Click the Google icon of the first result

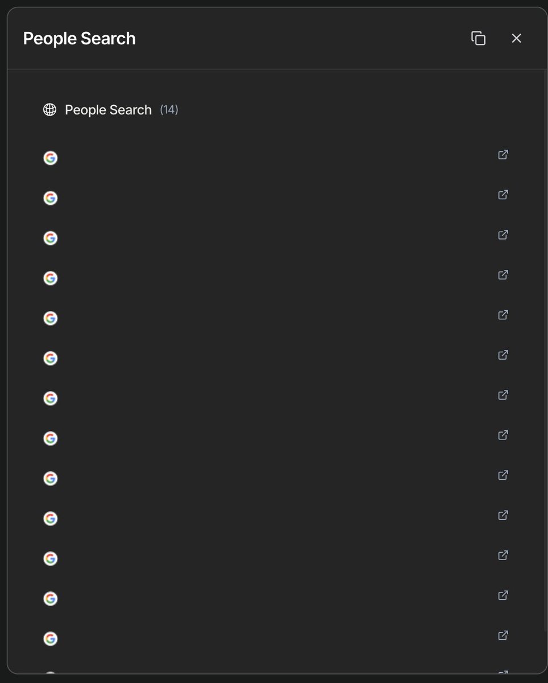tap(51, 158)
